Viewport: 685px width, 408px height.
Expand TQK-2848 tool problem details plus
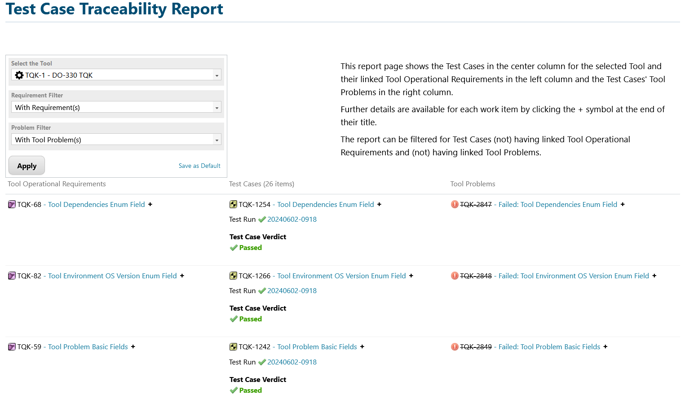(x=654, y=276)
